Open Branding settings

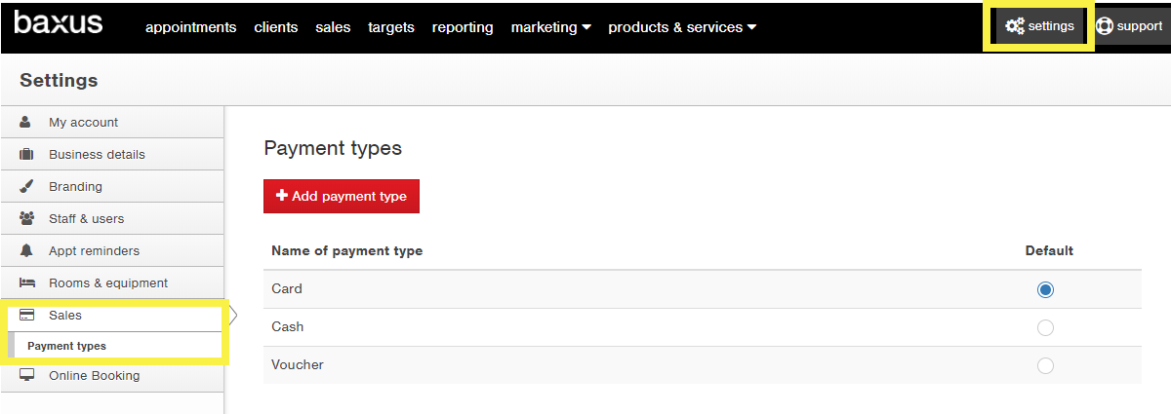(x=112, y=186)
